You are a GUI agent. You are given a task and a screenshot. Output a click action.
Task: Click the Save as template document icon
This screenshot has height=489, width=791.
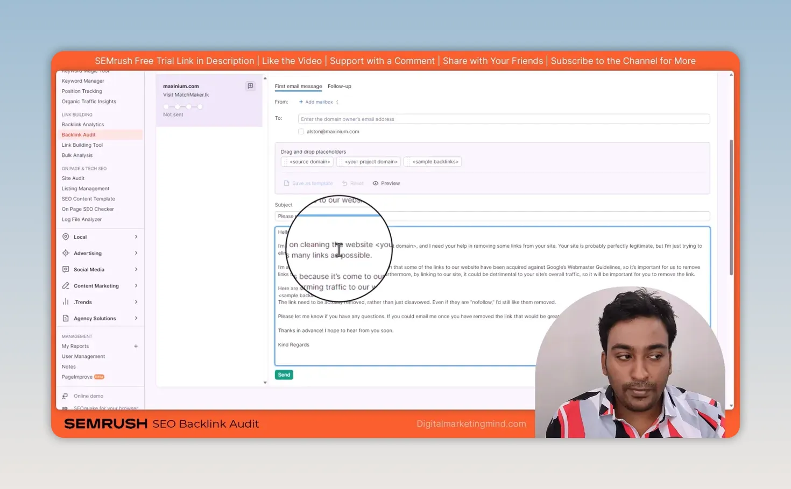point(286,183)
